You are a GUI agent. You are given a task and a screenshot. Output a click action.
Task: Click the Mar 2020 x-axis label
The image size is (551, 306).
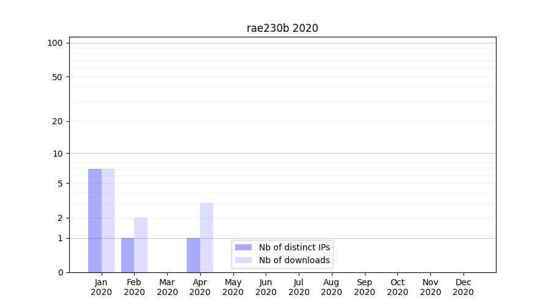tap(167, 287)
